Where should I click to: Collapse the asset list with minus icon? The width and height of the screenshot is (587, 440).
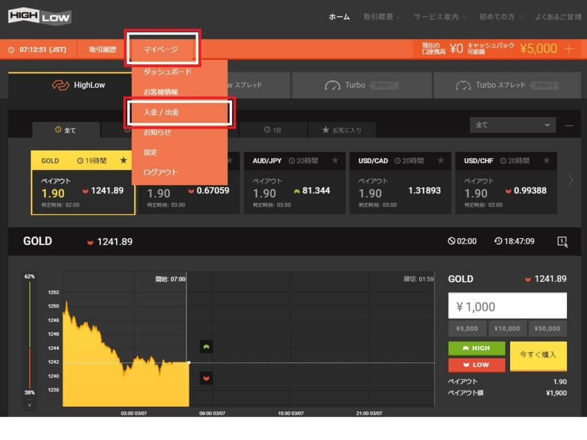pyautogui.click(x=569, y=126)
